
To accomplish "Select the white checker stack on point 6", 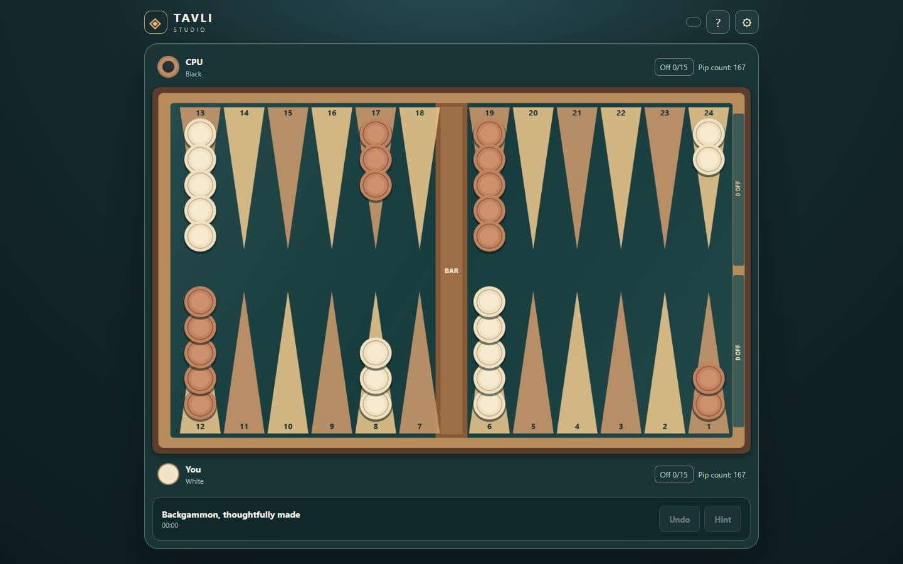I will pyautogui.click(x=489, y=353).
